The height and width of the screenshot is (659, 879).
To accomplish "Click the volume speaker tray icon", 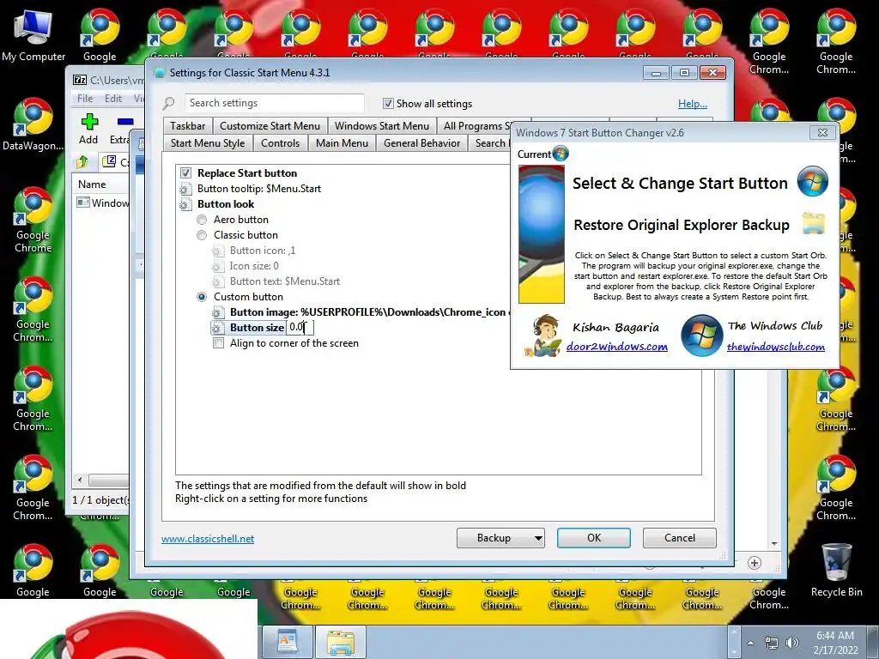I will point(791,643).
